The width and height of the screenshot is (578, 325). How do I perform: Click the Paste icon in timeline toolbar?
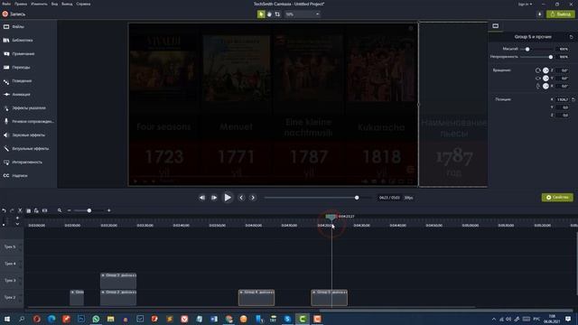pos(36,210)
